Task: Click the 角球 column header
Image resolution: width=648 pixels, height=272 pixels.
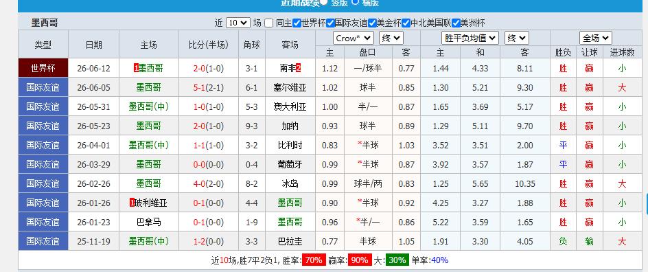Action: [x=252, y=45]
